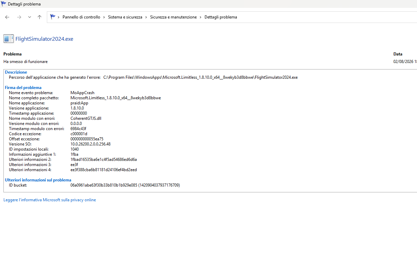
Task: Click the 'Informazioni aggiuntive 1' label
Action: point(32,154)
